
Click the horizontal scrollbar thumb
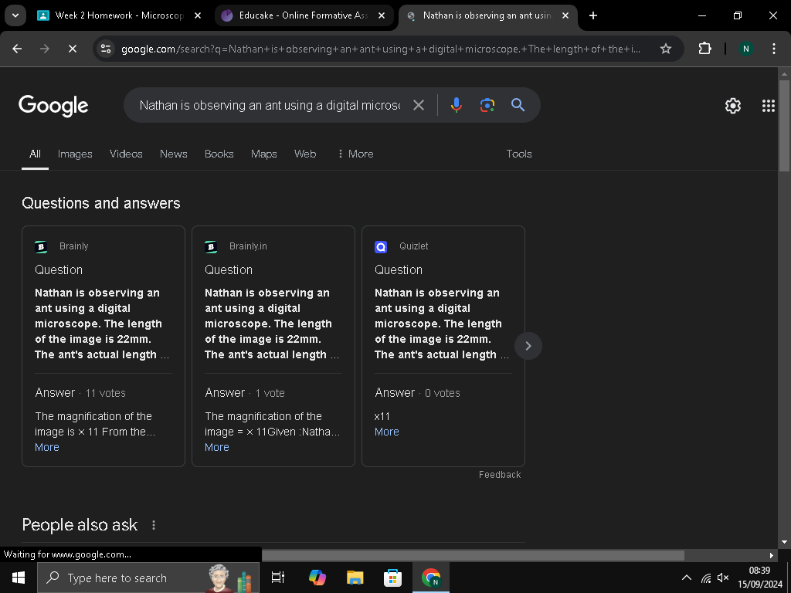[474, 555]
